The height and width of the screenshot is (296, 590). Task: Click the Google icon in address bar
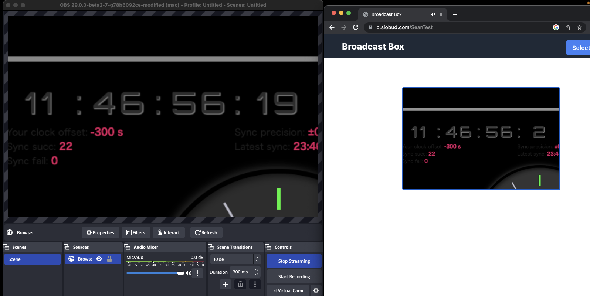(x=556, y=27)
